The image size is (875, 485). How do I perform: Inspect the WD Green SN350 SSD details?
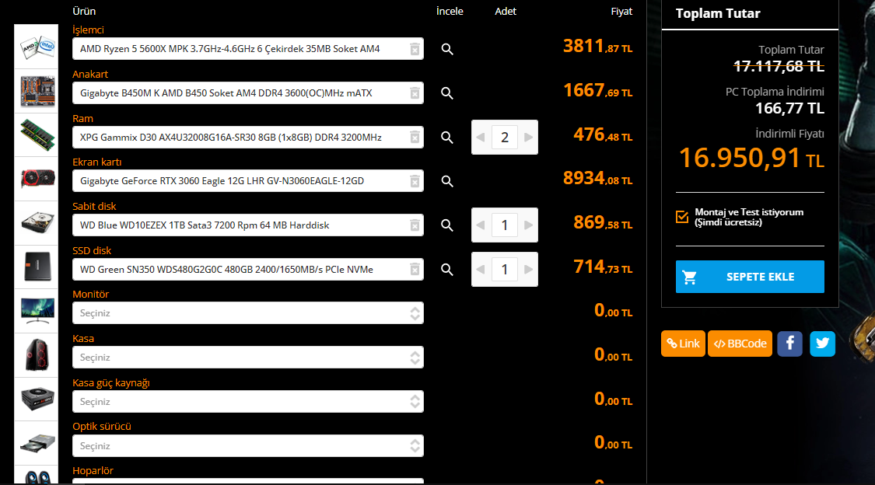[x=447, y=269]
